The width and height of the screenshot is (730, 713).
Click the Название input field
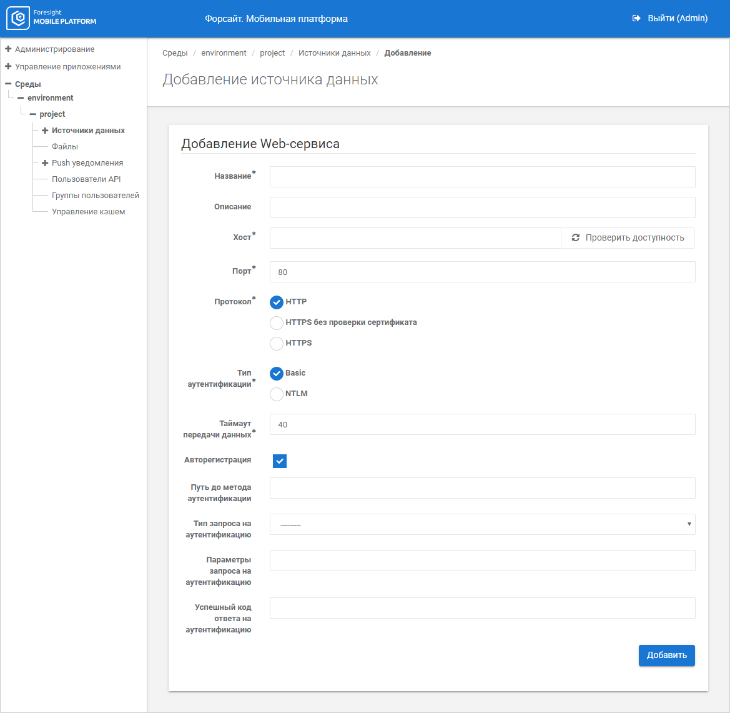(482, 177)
